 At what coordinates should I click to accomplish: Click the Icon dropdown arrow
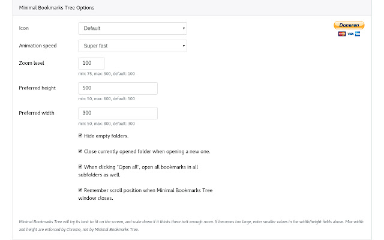(183, 28)
